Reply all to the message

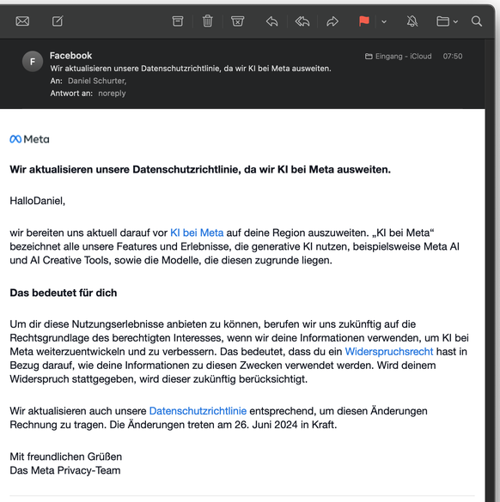302,21
